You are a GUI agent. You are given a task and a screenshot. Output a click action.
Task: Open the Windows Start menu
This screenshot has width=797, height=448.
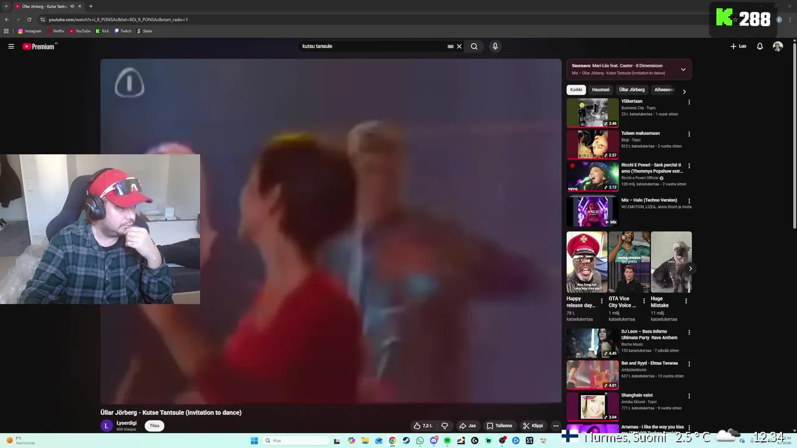254,441
